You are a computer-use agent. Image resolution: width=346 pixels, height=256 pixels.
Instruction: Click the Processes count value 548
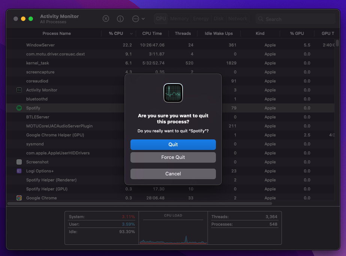(x=273, y=224)
